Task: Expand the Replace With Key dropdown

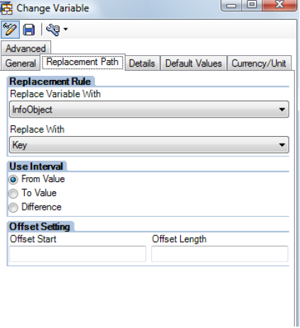Action: tap(149, 145)
